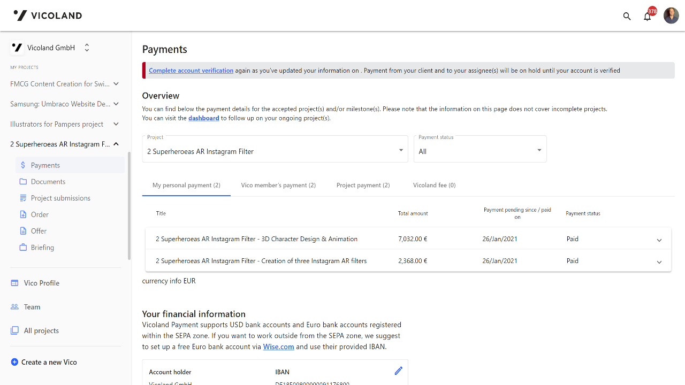The height and width of the screenshot is (385, 685).
Task: Collapse the 2 Superheroeas AR project
Action: tap(116, 144)
